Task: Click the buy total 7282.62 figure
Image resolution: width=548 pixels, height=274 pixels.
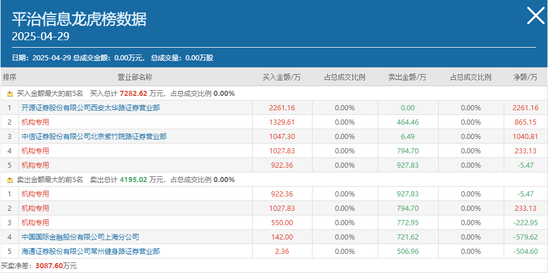Action: (x=134, y=94)
